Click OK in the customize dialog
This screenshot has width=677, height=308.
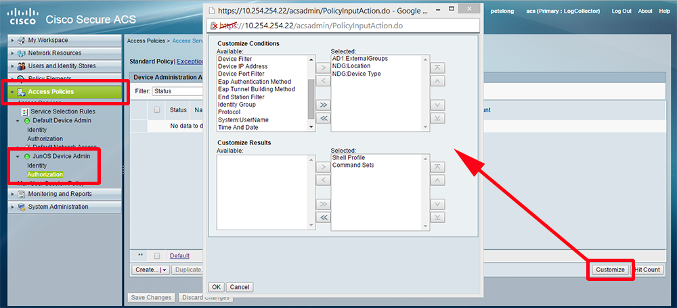click(217, 287)
